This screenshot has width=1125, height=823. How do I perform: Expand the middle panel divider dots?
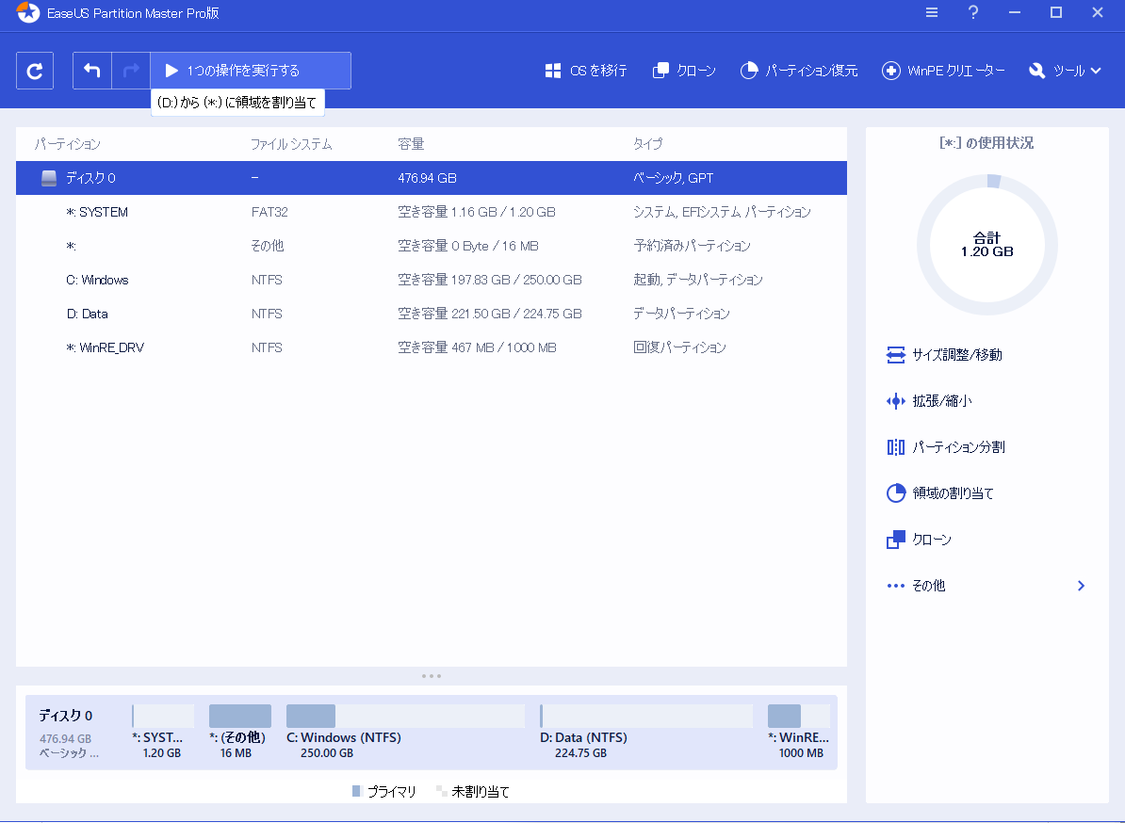pos(432,675)
